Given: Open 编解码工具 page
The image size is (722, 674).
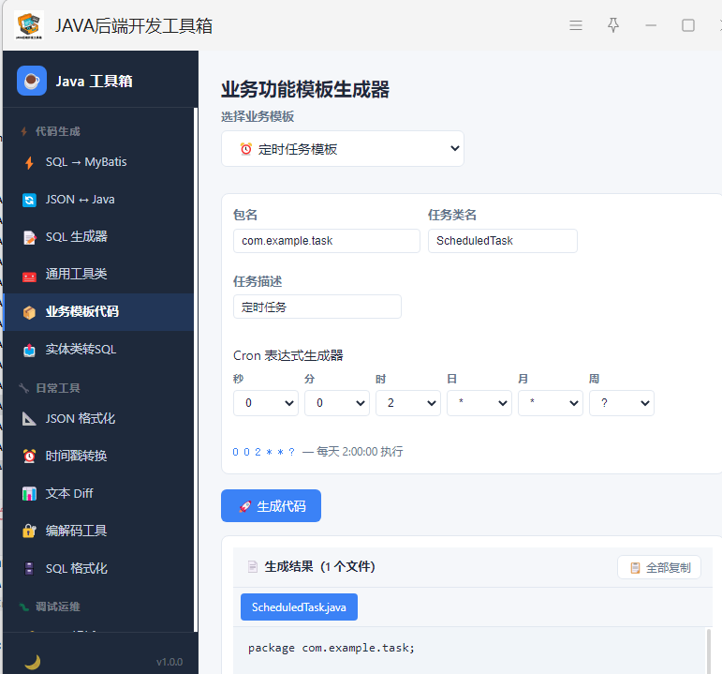Looking at the screenshot, I should pos(98,532).
